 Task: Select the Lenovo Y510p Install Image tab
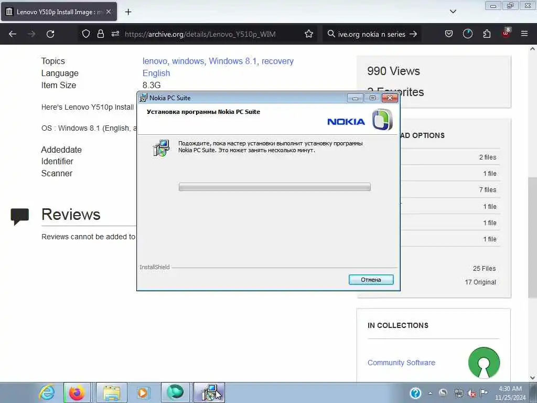[x=59, y=12]
